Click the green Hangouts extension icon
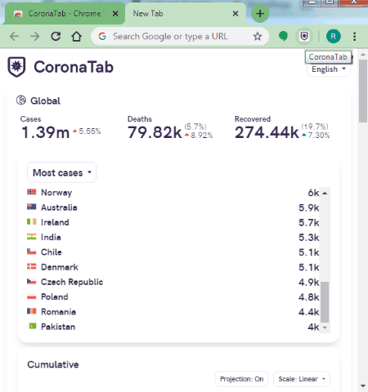Viewport: 368px width, 392px height. click(x=283, y=36)
